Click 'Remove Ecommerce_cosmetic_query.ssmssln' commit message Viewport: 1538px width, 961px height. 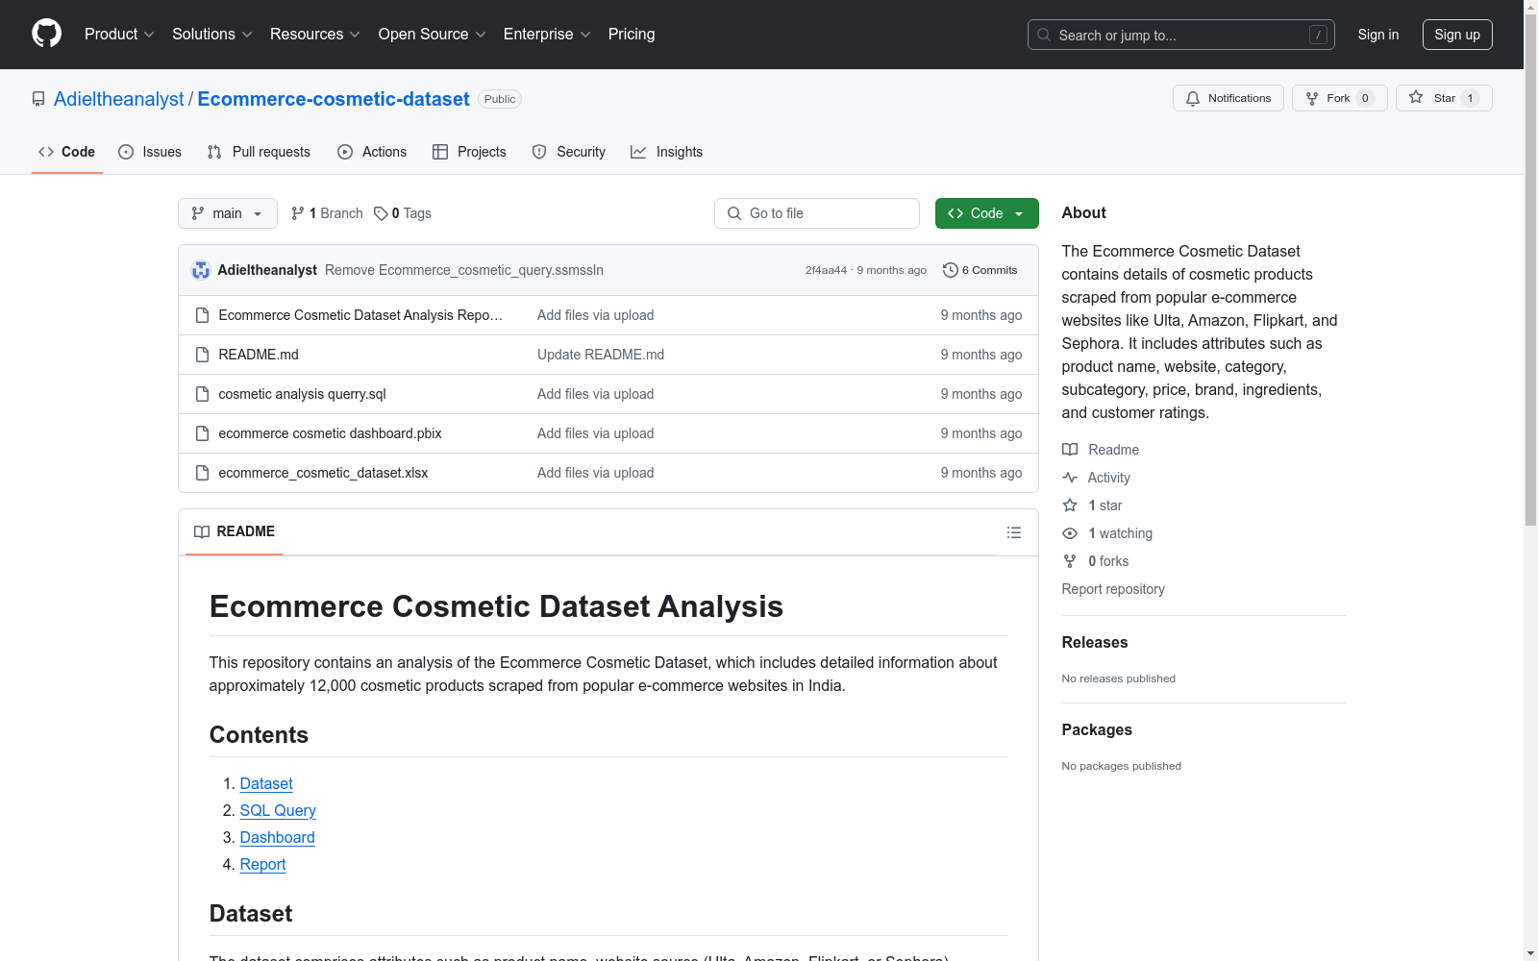click(464, 270)
